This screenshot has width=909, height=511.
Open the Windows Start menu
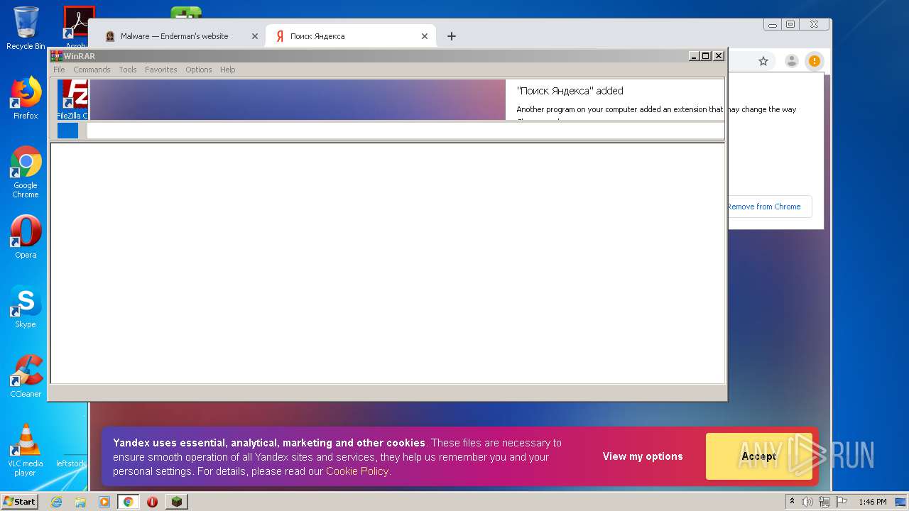[19, 502]
